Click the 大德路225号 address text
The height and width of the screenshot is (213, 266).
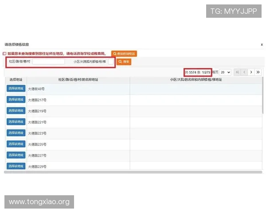[x=37, y=144]
